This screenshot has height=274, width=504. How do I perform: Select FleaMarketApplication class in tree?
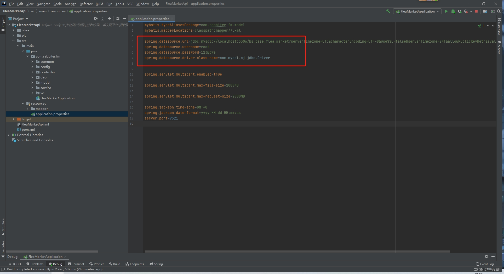[57, 98]
